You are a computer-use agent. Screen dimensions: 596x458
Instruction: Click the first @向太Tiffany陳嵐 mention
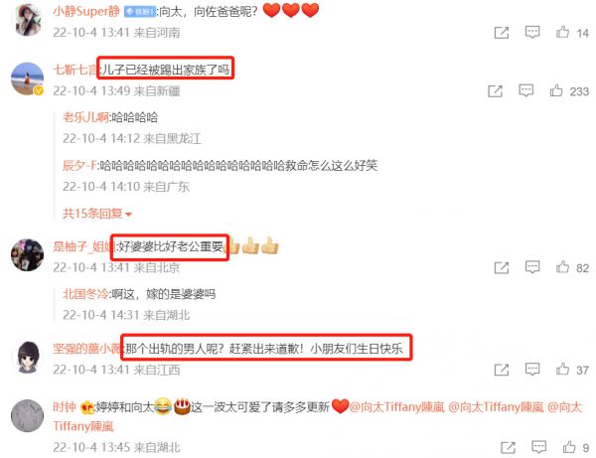coord(396,407)
